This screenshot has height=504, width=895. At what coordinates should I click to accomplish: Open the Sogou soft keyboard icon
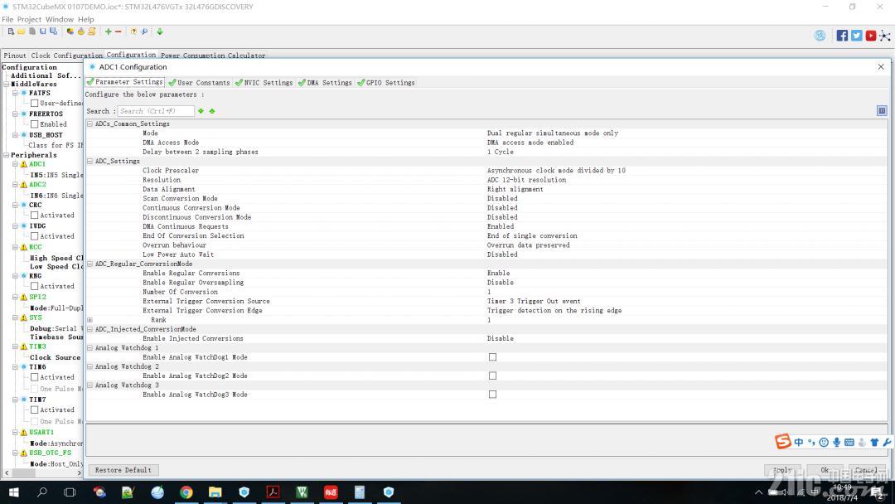tap(849, 443)
